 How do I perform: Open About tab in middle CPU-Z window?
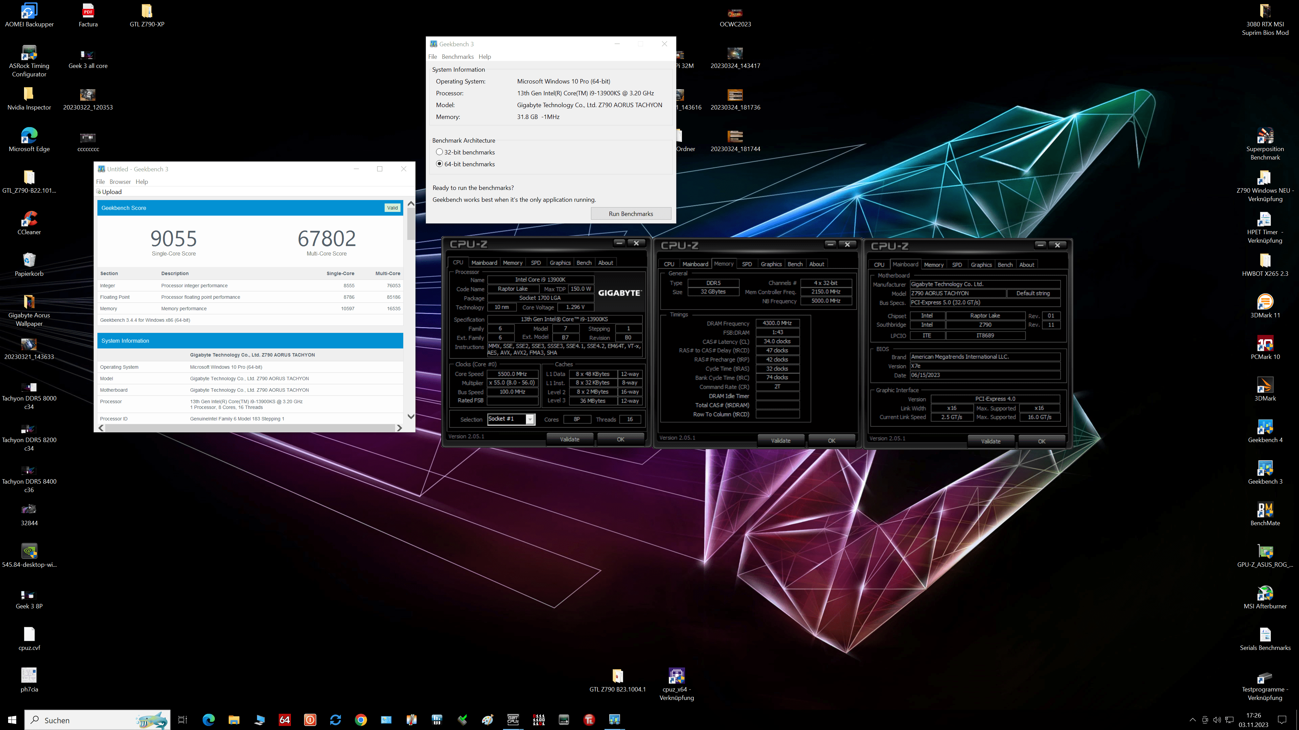click(x=816, y=265)
